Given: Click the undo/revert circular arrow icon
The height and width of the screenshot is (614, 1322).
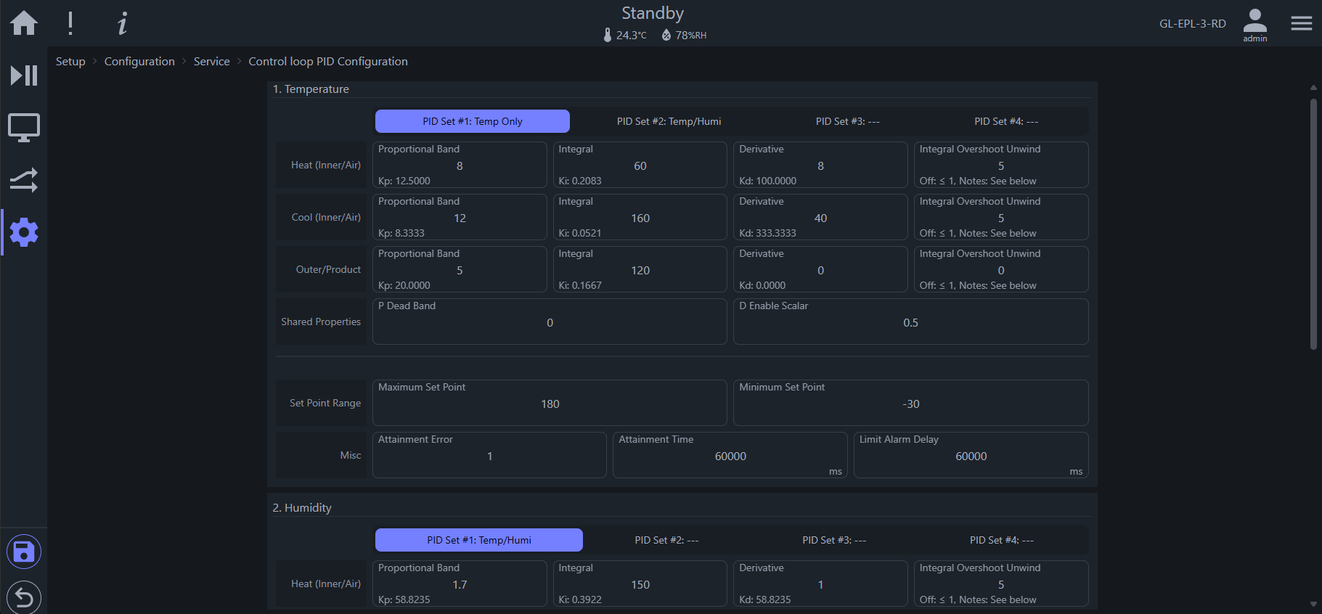Looking at the screenshot, I should 24,597.
